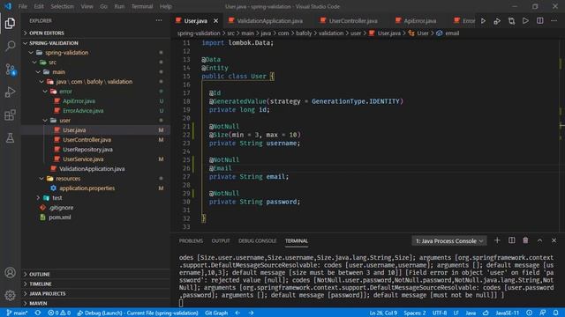Image resolution: width=565 pixels, height=317 pixels.
Task: Add a new terminal with plus icon
Action: click(497, 240)
